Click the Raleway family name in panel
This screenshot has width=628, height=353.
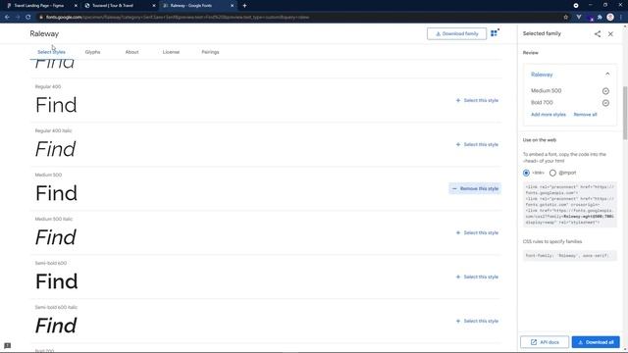coord(542,75)
